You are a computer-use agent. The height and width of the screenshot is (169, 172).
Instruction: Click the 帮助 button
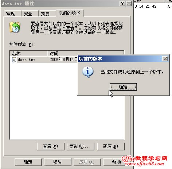point(116,162)
